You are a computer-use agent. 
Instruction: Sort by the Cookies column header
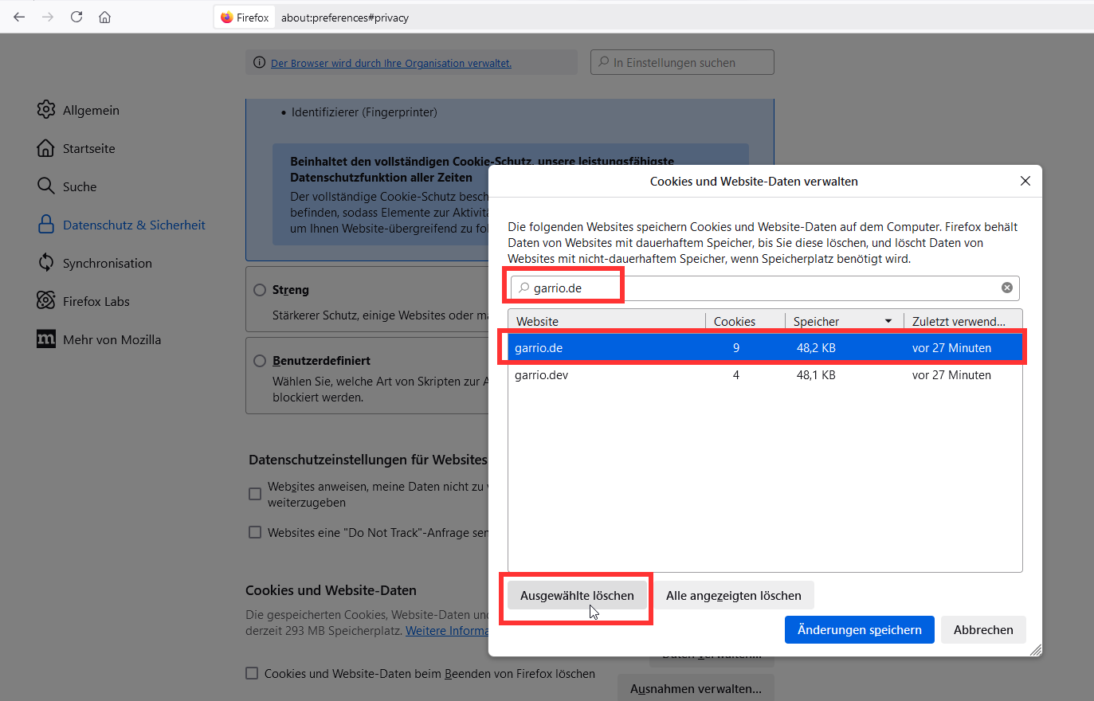[x=746, y=321]
